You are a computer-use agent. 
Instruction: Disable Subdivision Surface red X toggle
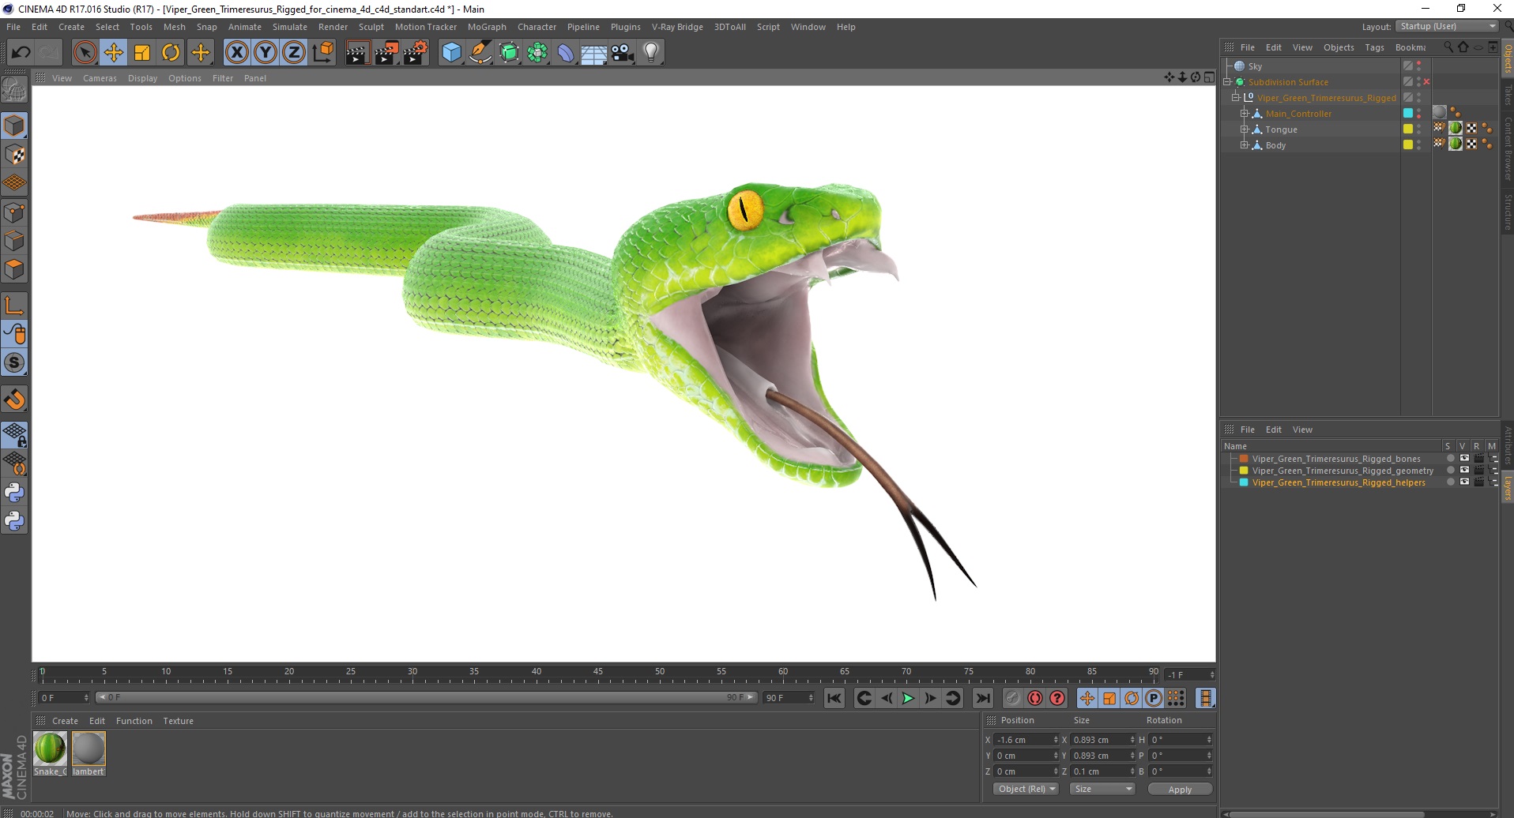pyautogui.click(x=1426, y=82)
